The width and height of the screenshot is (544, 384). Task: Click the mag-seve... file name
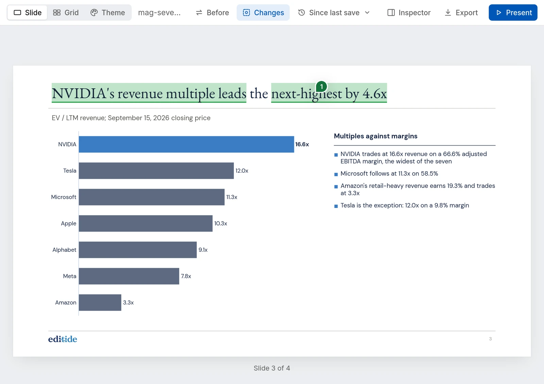pos(159,13)
